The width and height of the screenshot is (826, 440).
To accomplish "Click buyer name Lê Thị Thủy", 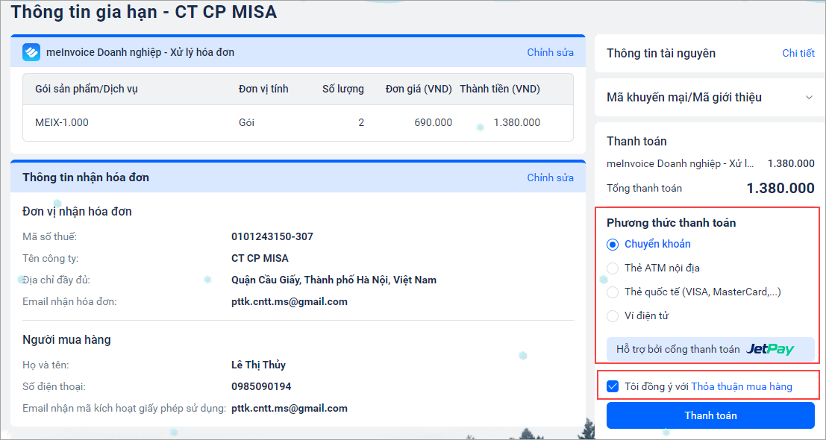I will click(258, 365).
